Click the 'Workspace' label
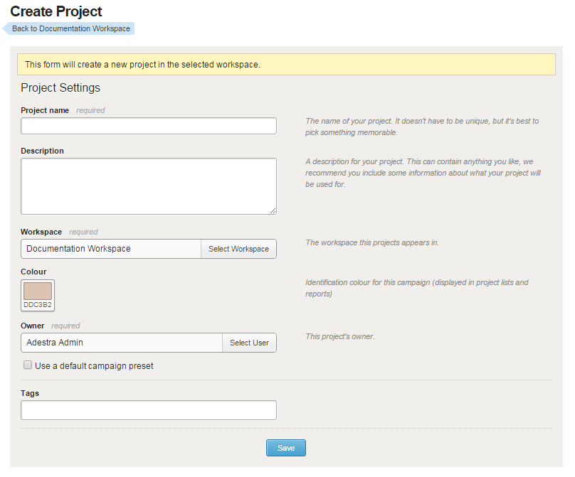 tap(41, 232)
